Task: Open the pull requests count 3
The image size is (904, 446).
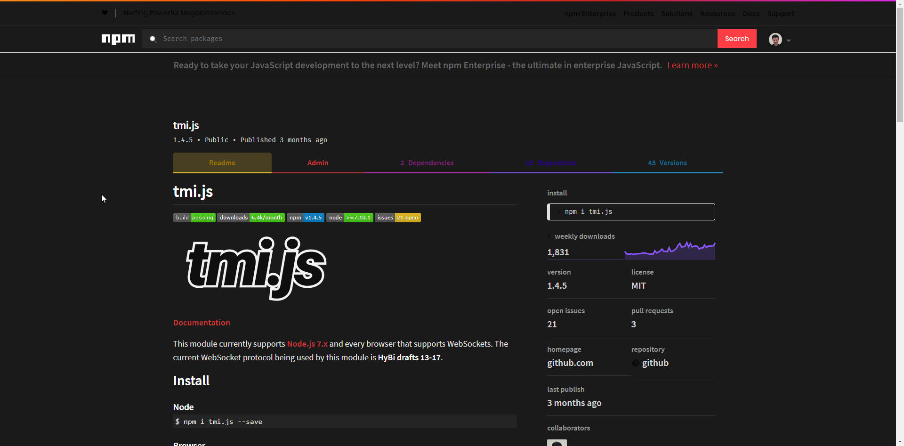Action: point(634,324)
